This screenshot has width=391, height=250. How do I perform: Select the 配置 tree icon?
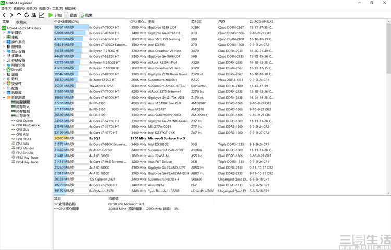point(9,88)
